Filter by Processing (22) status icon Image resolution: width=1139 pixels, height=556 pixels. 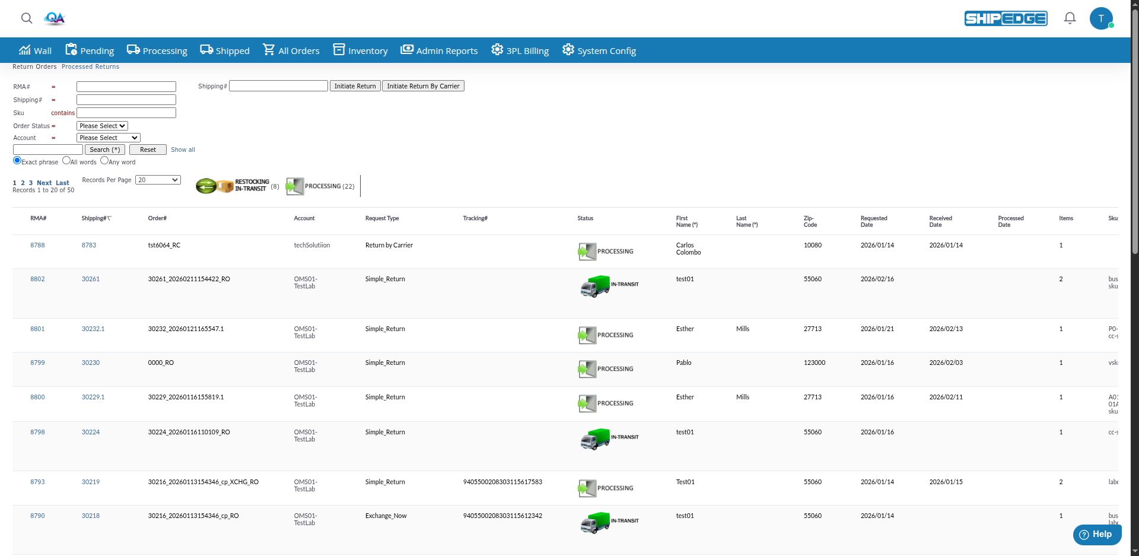pos(295,186)
